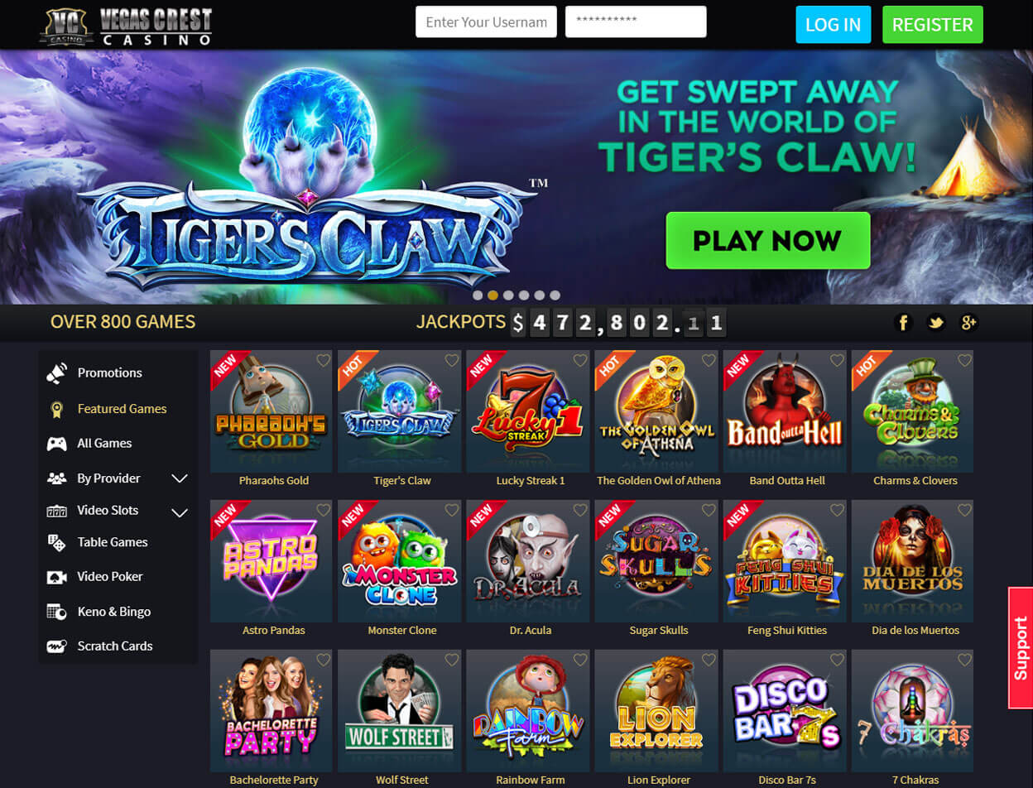Favorite Pharaohs Gold with heart icon
The height and width of the screenshot is (788, 1033).
[x=324, y=360]
